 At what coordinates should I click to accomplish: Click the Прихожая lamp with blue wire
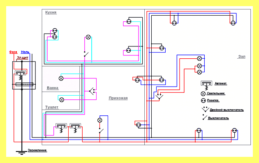pos(100,120)
